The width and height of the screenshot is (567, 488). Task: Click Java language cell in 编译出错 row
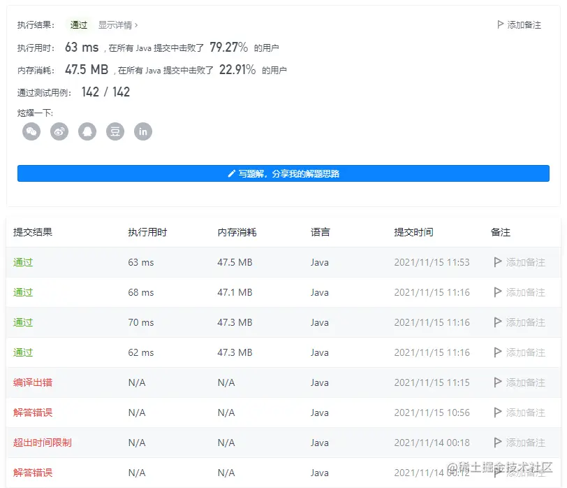pyautogui.click(x=320, y=382)
